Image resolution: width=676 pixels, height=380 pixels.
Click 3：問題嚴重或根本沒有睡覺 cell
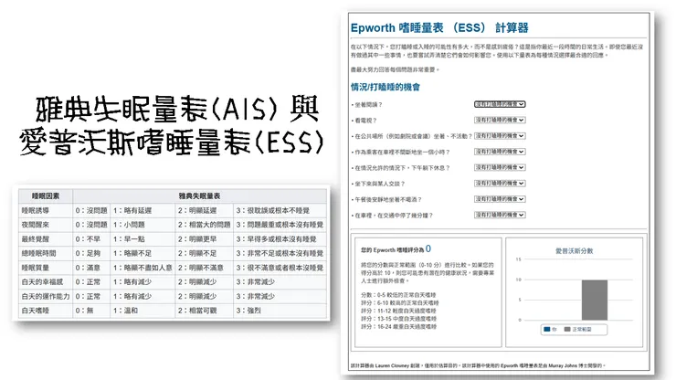point(280,225)
